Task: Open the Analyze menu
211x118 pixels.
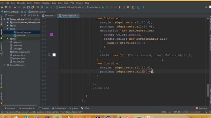Action: click(37, 3)
